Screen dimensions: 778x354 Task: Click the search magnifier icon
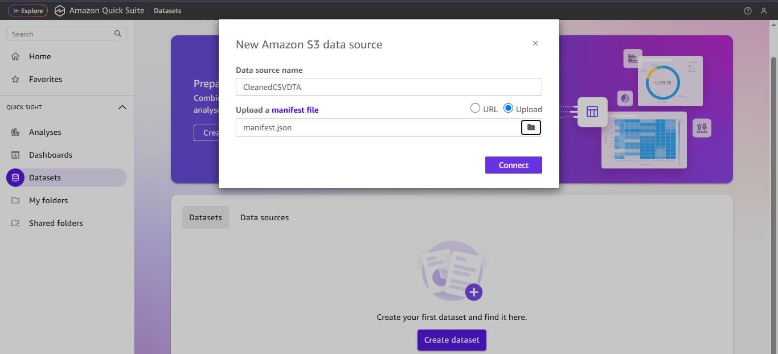click(x=117, y=34)
